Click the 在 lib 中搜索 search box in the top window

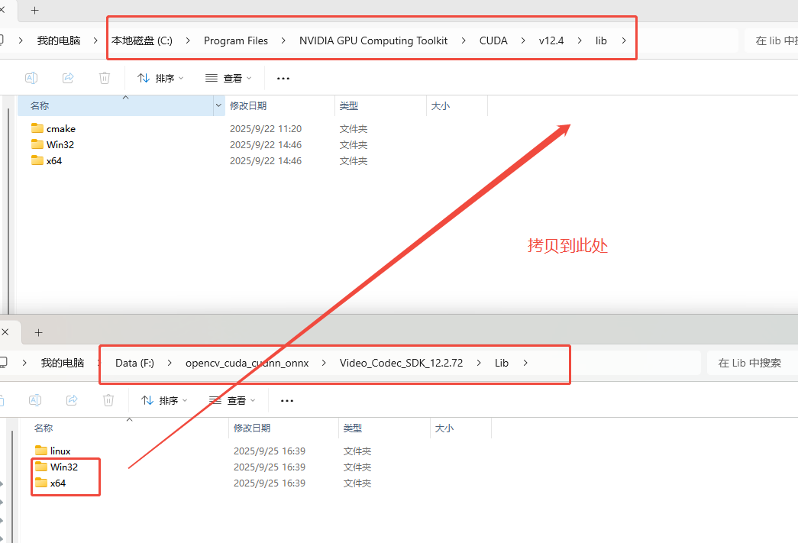pos(771,40)
